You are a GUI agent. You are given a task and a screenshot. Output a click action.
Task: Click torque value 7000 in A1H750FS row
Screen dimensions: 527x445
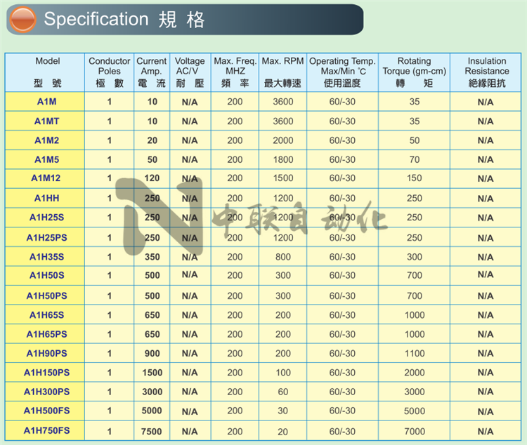point(415,431)
